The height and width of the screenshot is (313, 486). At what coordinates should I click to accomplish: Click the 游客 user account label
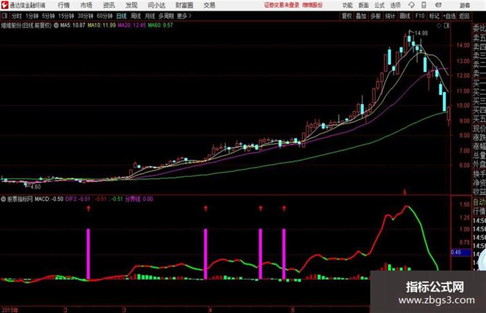point(464,5)
